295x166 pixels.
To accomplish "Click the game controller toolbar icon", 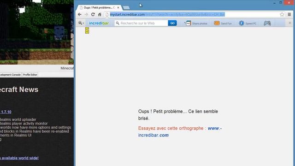I will coord(267,23).
